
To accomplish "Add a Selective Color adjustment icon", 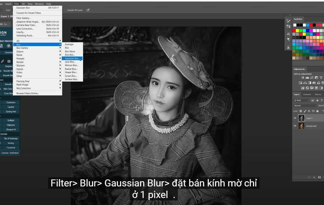I will 316,88.
